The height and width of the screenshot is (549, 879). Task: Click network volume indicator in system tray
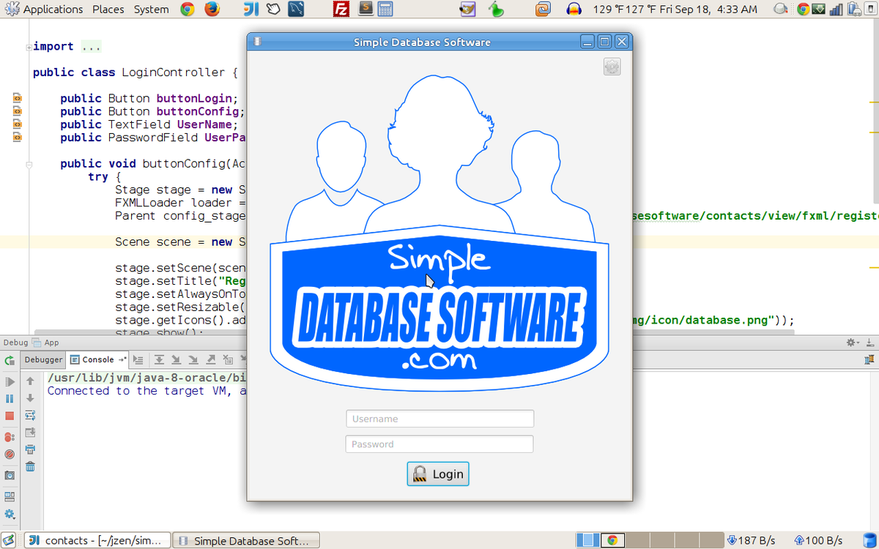click(834, 10)
